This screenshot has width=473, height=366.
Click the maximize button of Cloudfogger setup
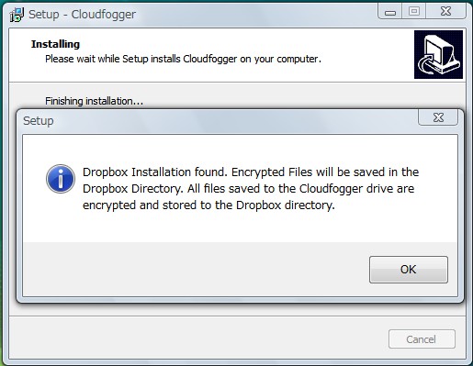point(414,12)
